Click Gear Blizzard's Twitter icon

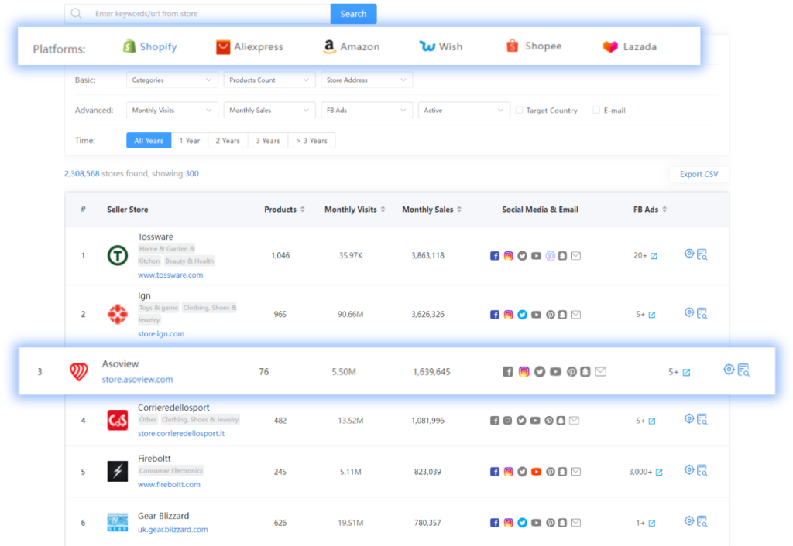tap(522, 523)
